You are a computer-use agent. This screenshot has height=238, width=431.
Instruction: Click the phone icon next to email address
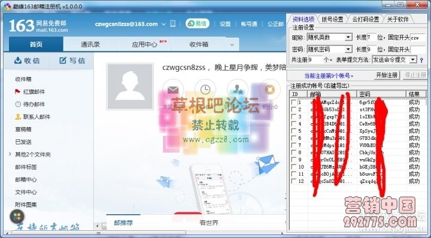(173, 23)
